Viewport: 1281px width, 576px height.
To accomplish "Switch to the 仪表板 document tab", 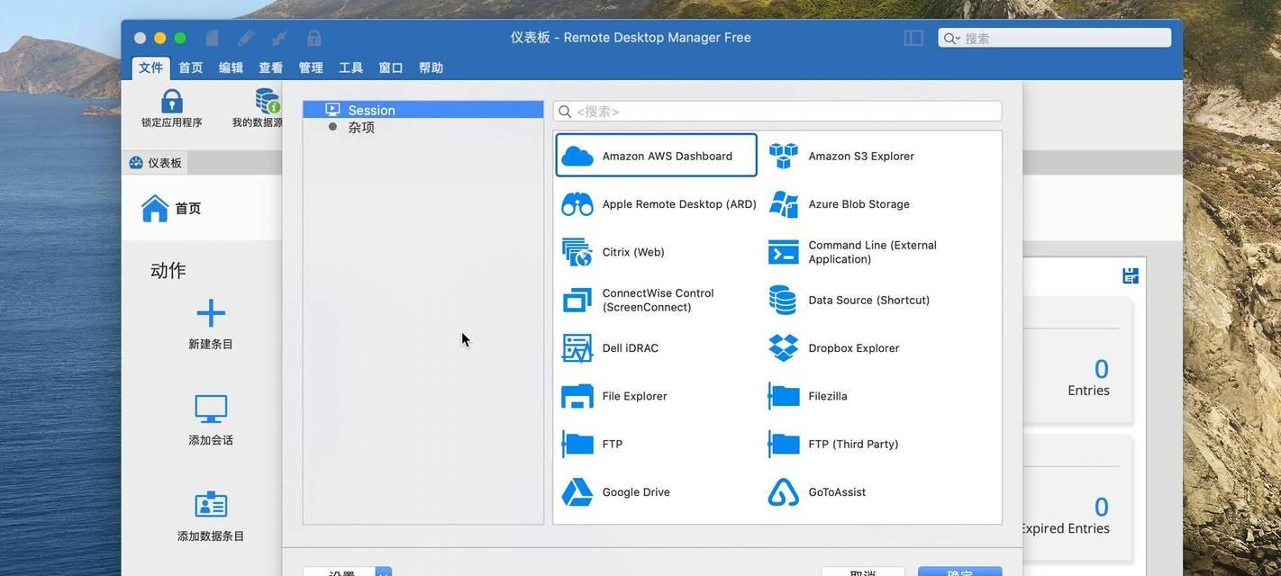I will [x=156, y=163].
